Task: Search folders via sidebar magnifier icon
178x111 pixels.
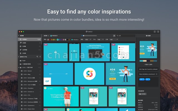Action: click(37, 57)
